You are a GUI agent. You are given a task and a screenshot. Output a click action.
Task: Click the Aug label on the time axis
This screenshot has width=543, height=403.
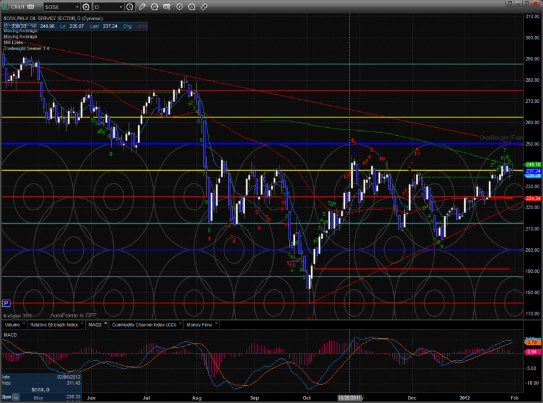point(197,398)
